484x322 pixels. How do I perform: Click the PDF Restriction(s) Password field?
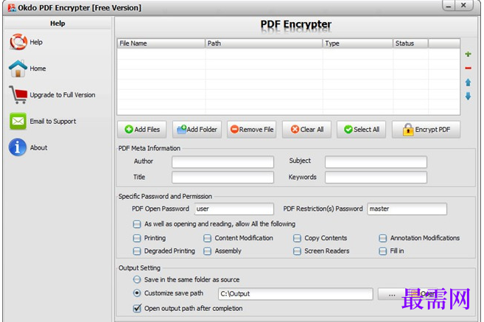coord(407,209)
